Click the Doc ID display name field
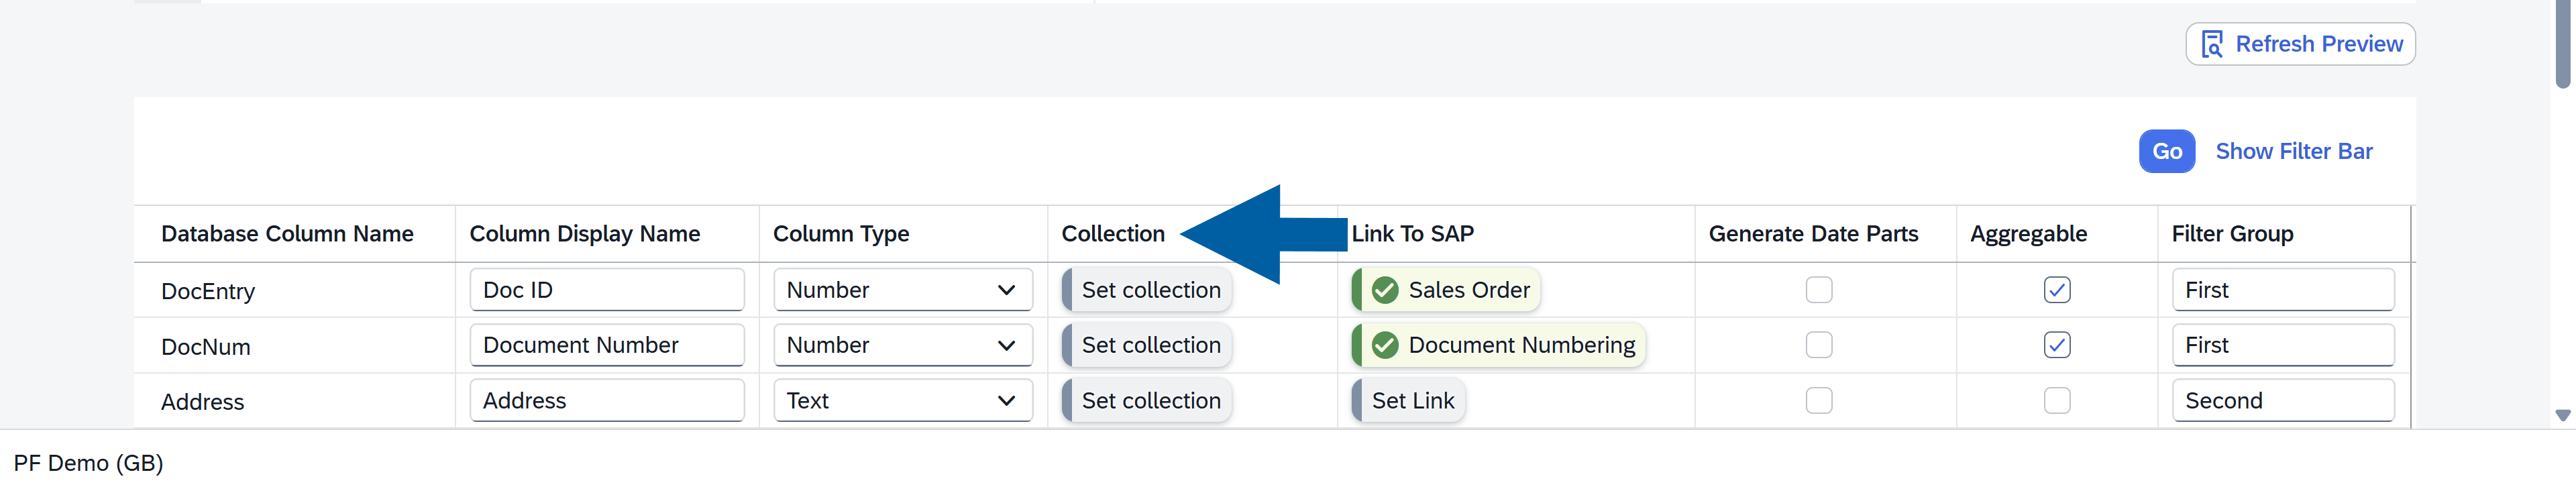Viewport: 2576px width, 493px height. point(606,290)
